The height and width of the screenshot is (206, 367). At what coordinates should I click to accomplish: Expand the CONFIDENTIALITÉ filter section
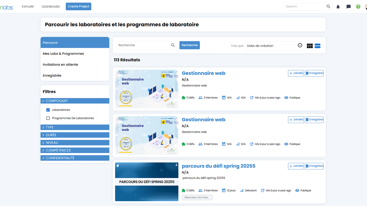point(75,158)
